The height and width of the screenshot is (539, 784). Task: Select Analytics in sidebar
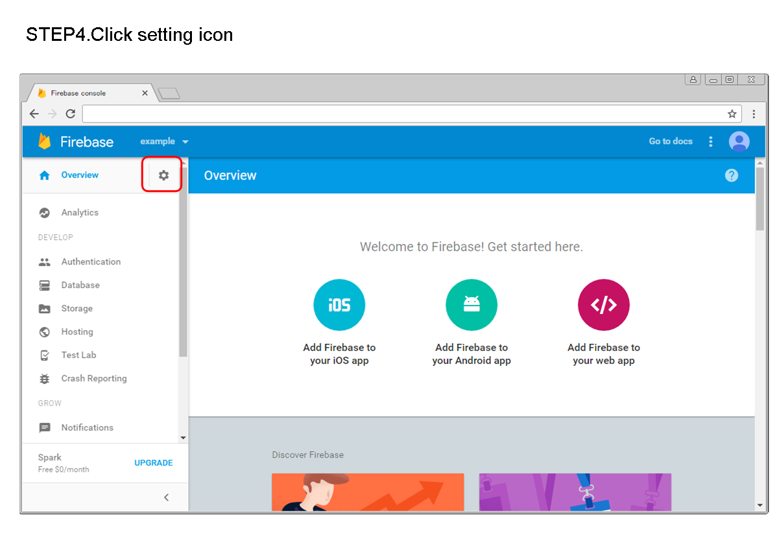80,213
